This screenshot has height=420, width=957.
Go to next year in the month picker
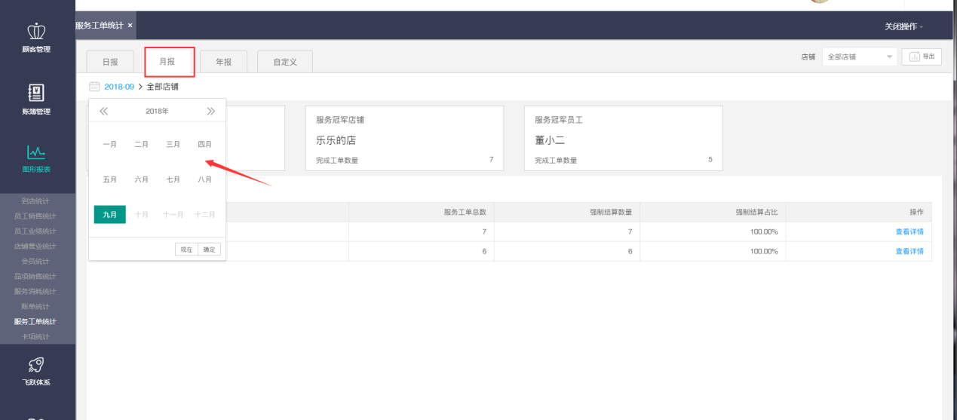(210, 111)
